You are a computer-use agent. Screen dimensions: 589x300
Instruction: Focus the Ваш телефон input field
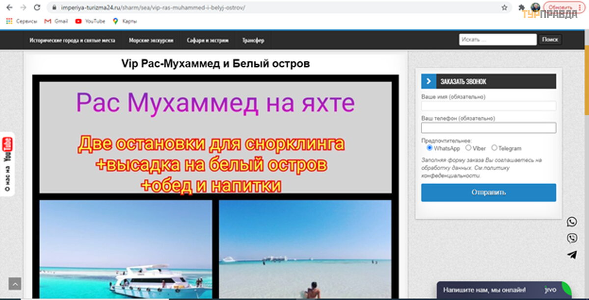(488, 128)
